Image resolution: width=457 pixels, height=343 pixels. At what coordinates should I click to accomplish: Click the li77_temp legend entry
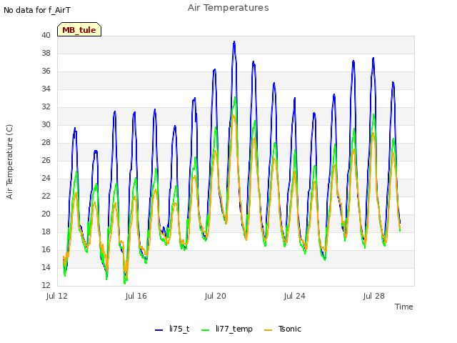(227, 329)
